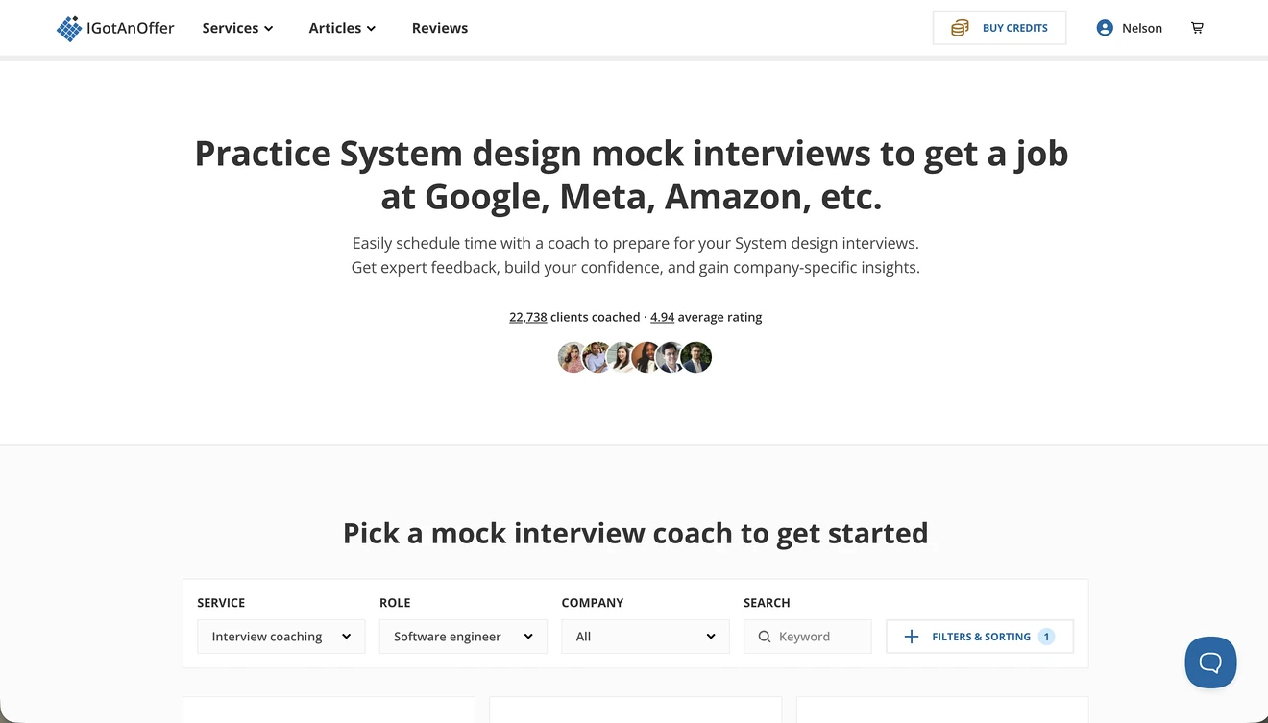Click the magnifier icon in Keyword search
The height and width of the screenshot is (723, 1268).
pos(765,637)
